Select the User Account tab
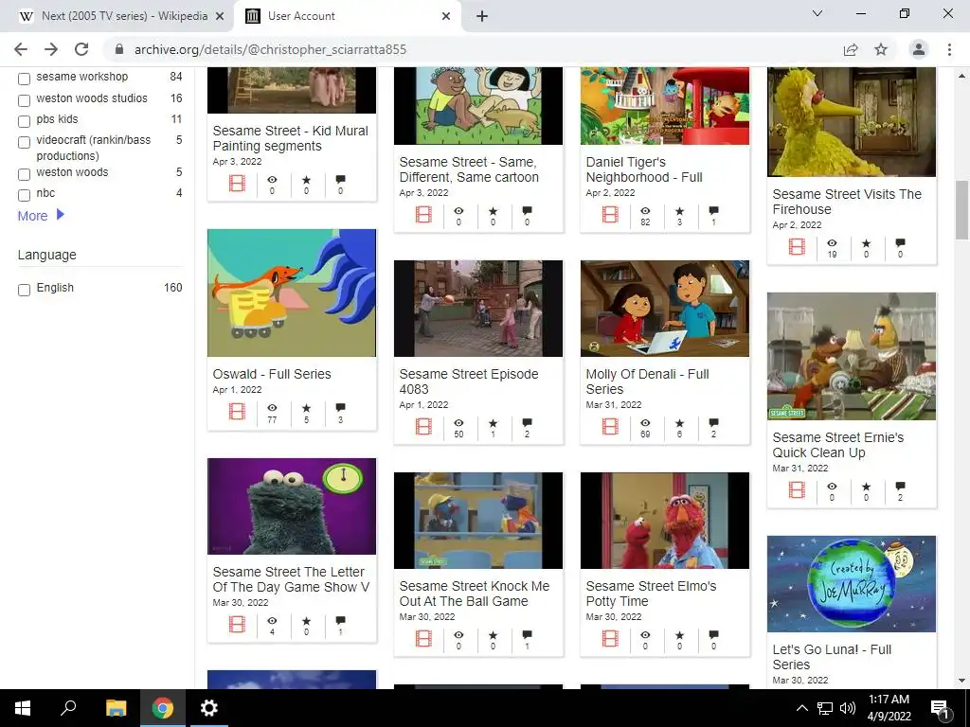The width and height of the screenshot is (970, 727). point(347,16)
